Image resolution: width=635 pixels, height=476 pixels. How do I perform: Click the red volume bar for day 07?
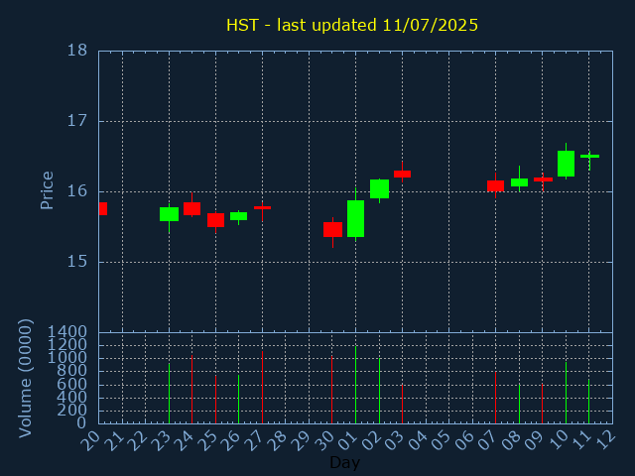496,398
